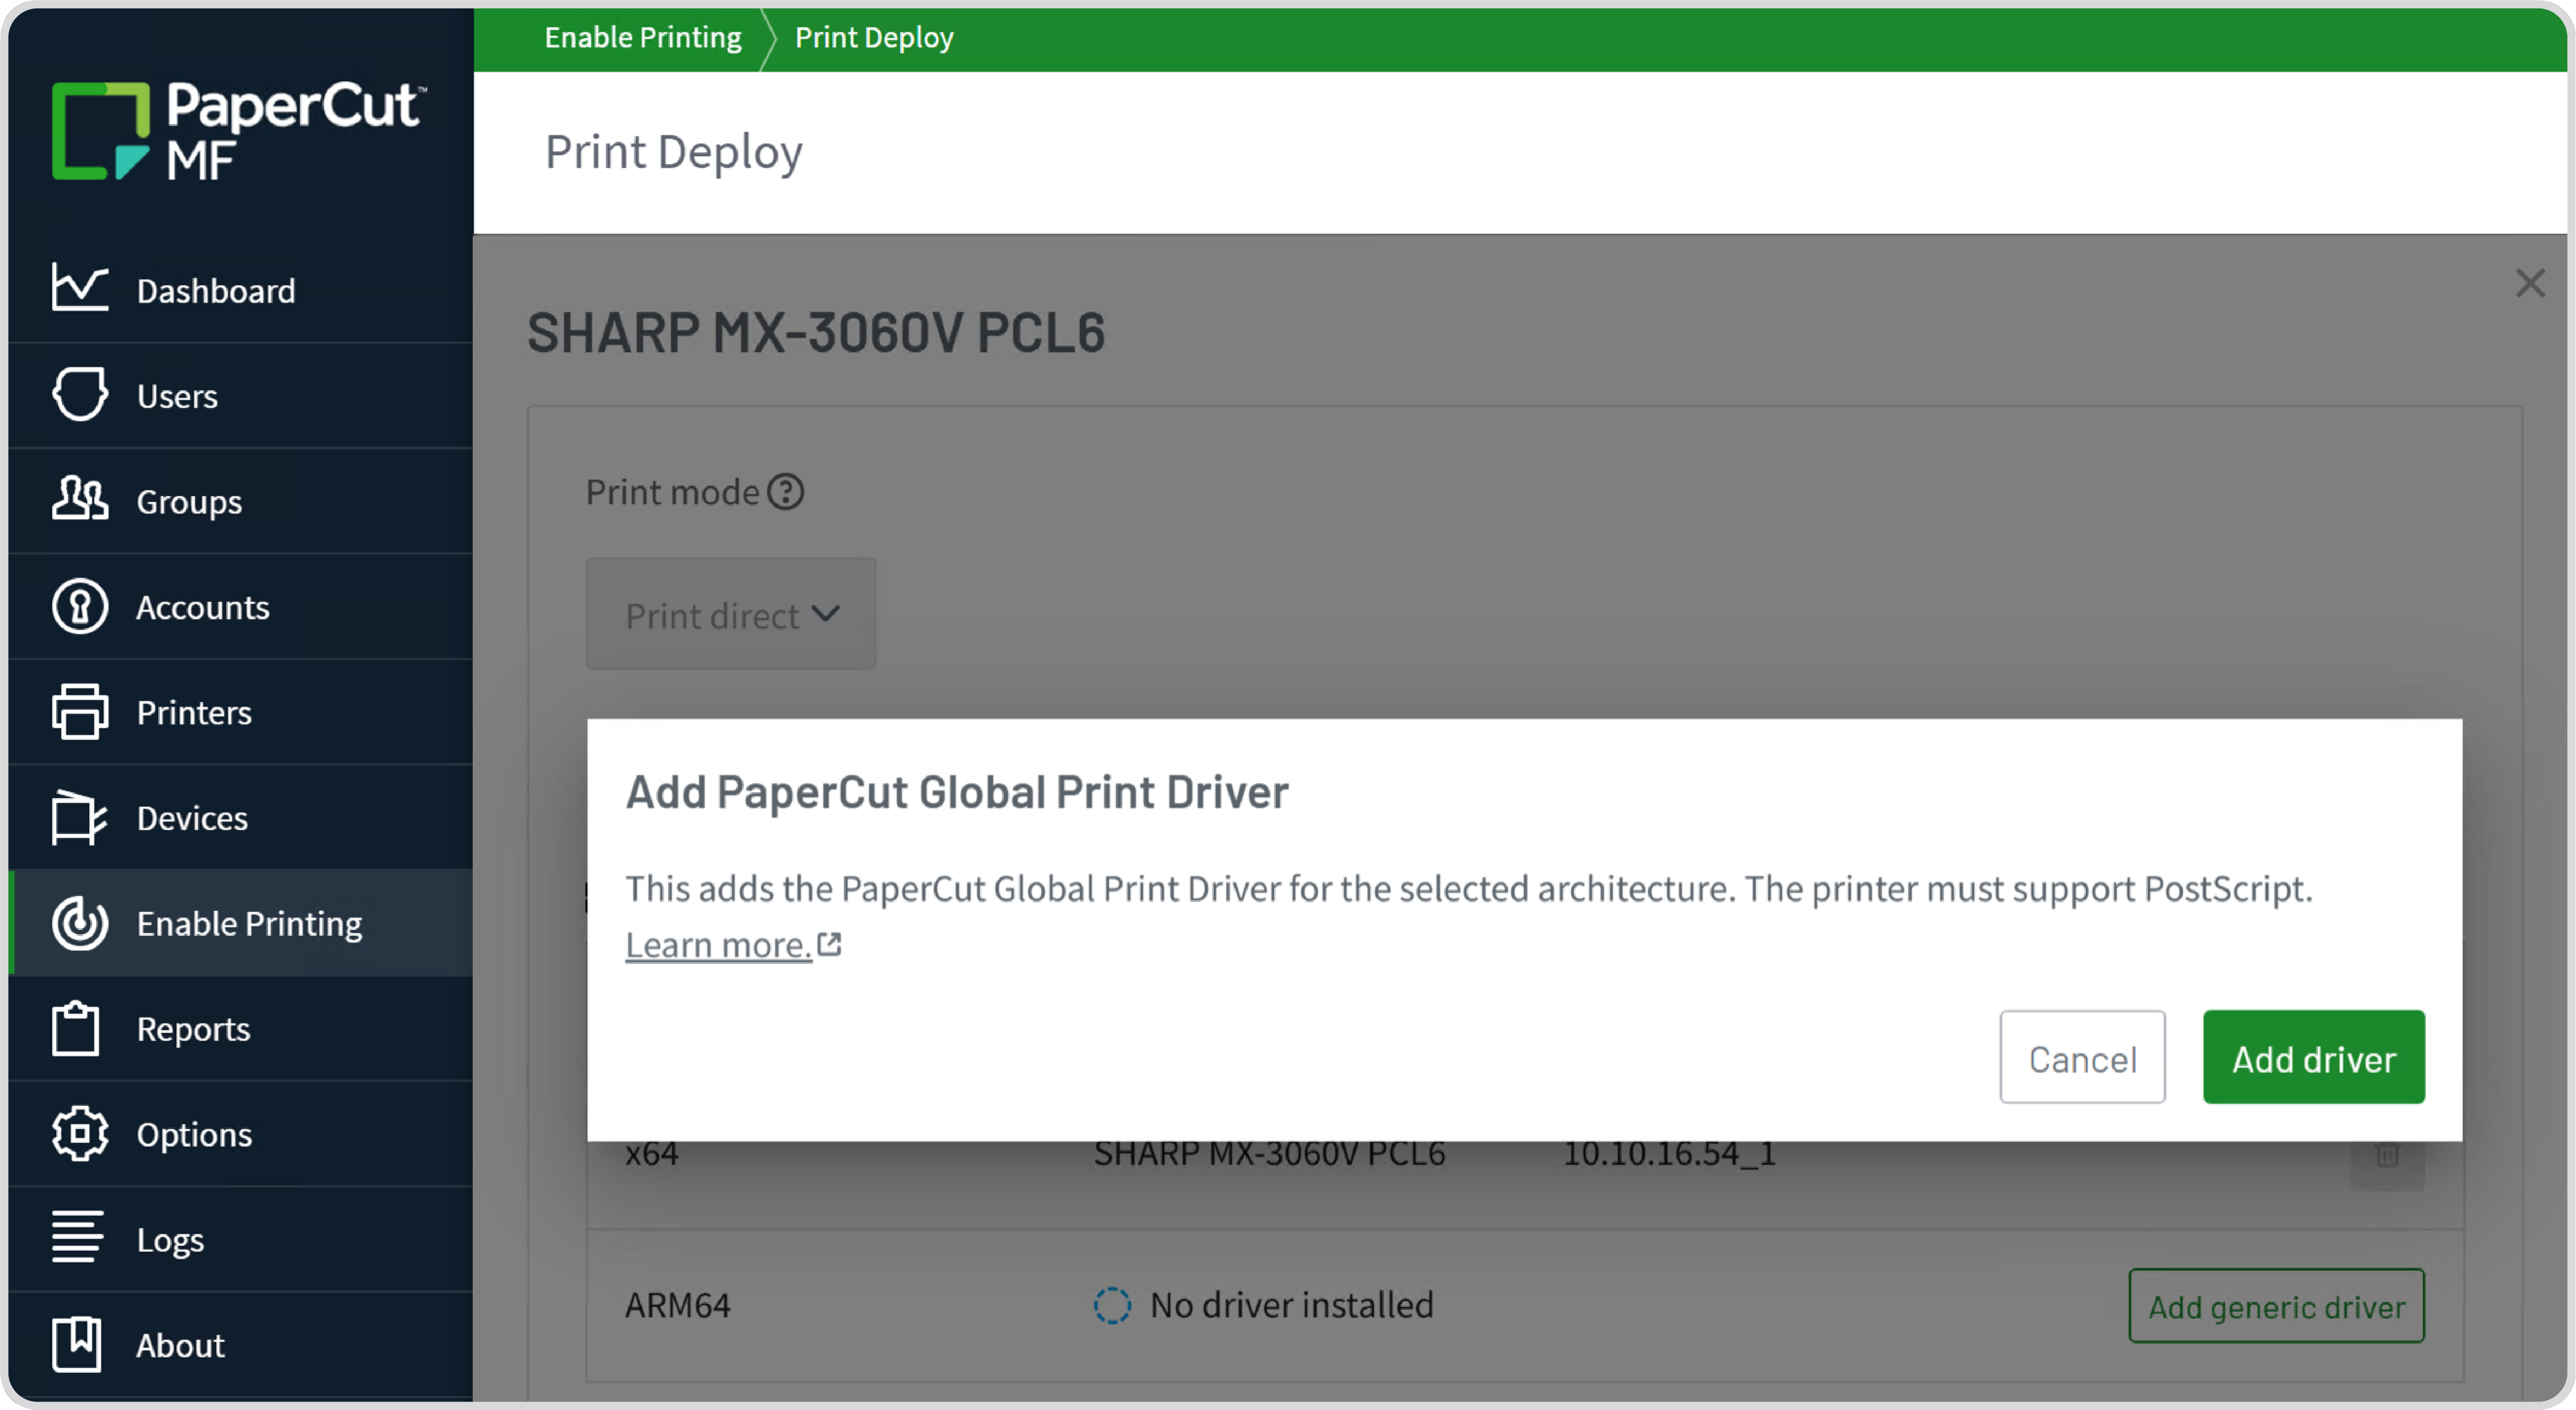This screenshot has width=2576, height=1410.
Task: Click the No driver installed text
Action: [1291, 1305]
